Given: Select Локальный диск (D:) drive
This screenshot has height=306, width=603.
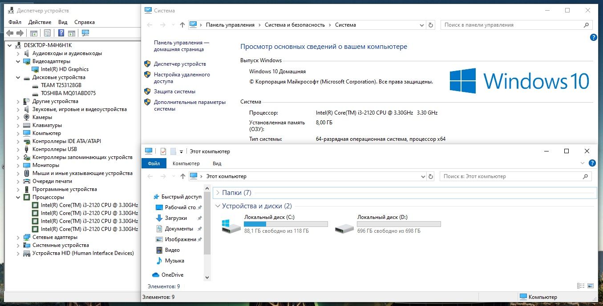Looking at the screenshot, I should coord(388,224).
